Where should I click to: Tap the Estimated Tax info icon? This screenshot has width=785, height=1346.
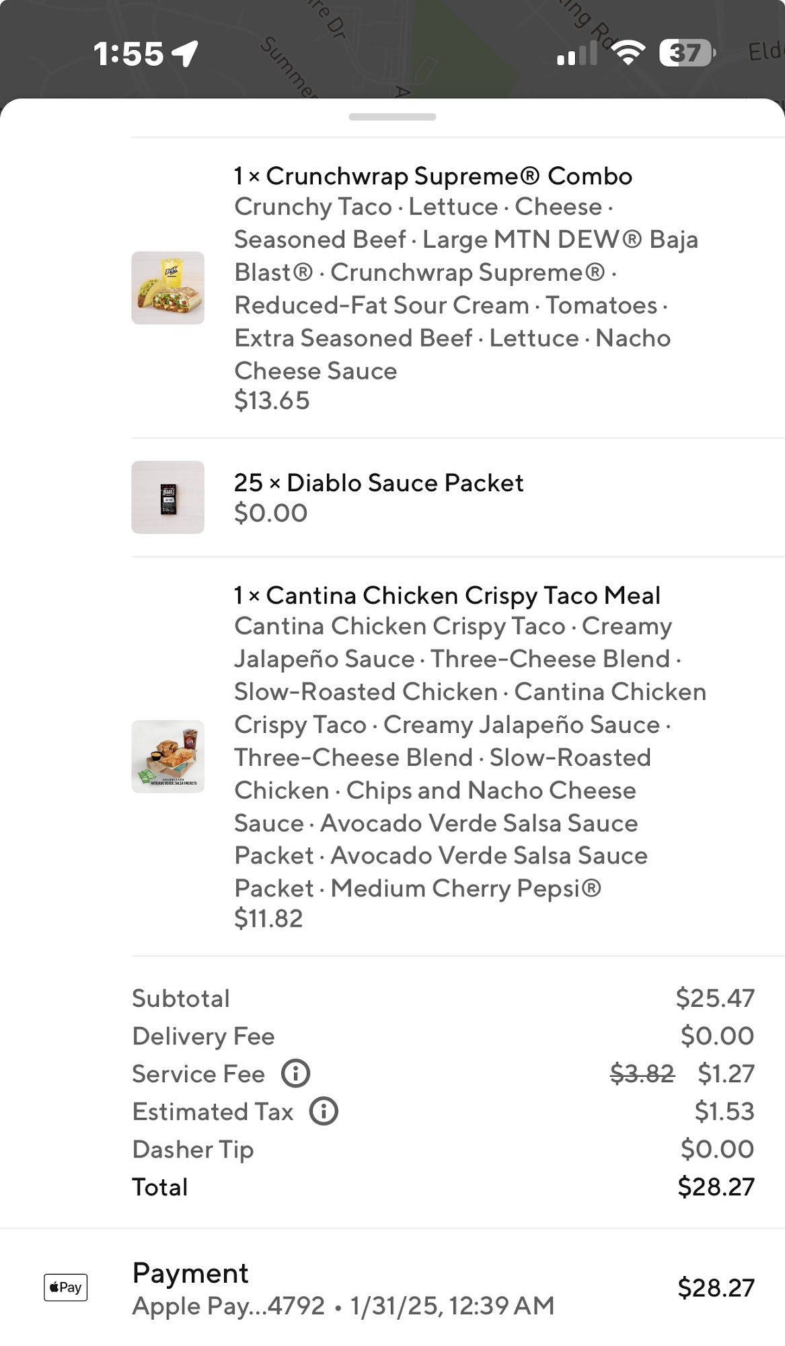tap(324, 1111)
